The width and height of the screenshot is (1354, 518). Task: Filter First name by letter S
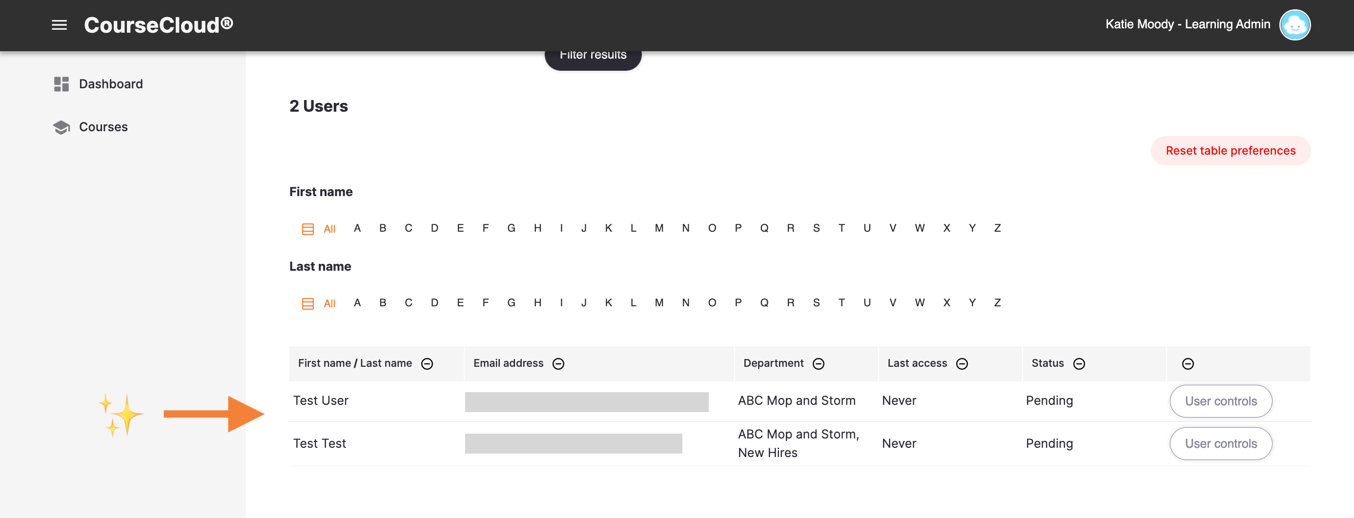816,228
